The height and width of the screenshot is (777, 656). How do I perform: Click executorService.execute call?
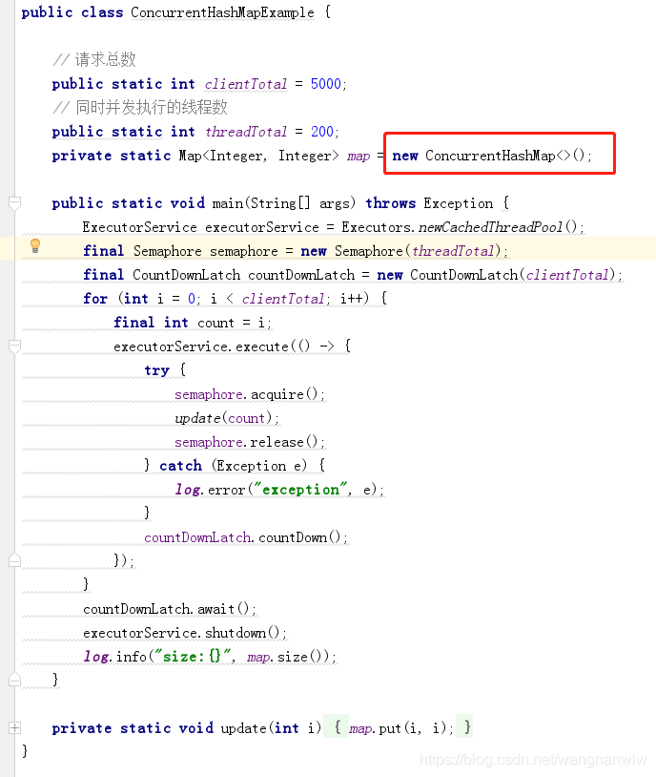pos(201,346)
